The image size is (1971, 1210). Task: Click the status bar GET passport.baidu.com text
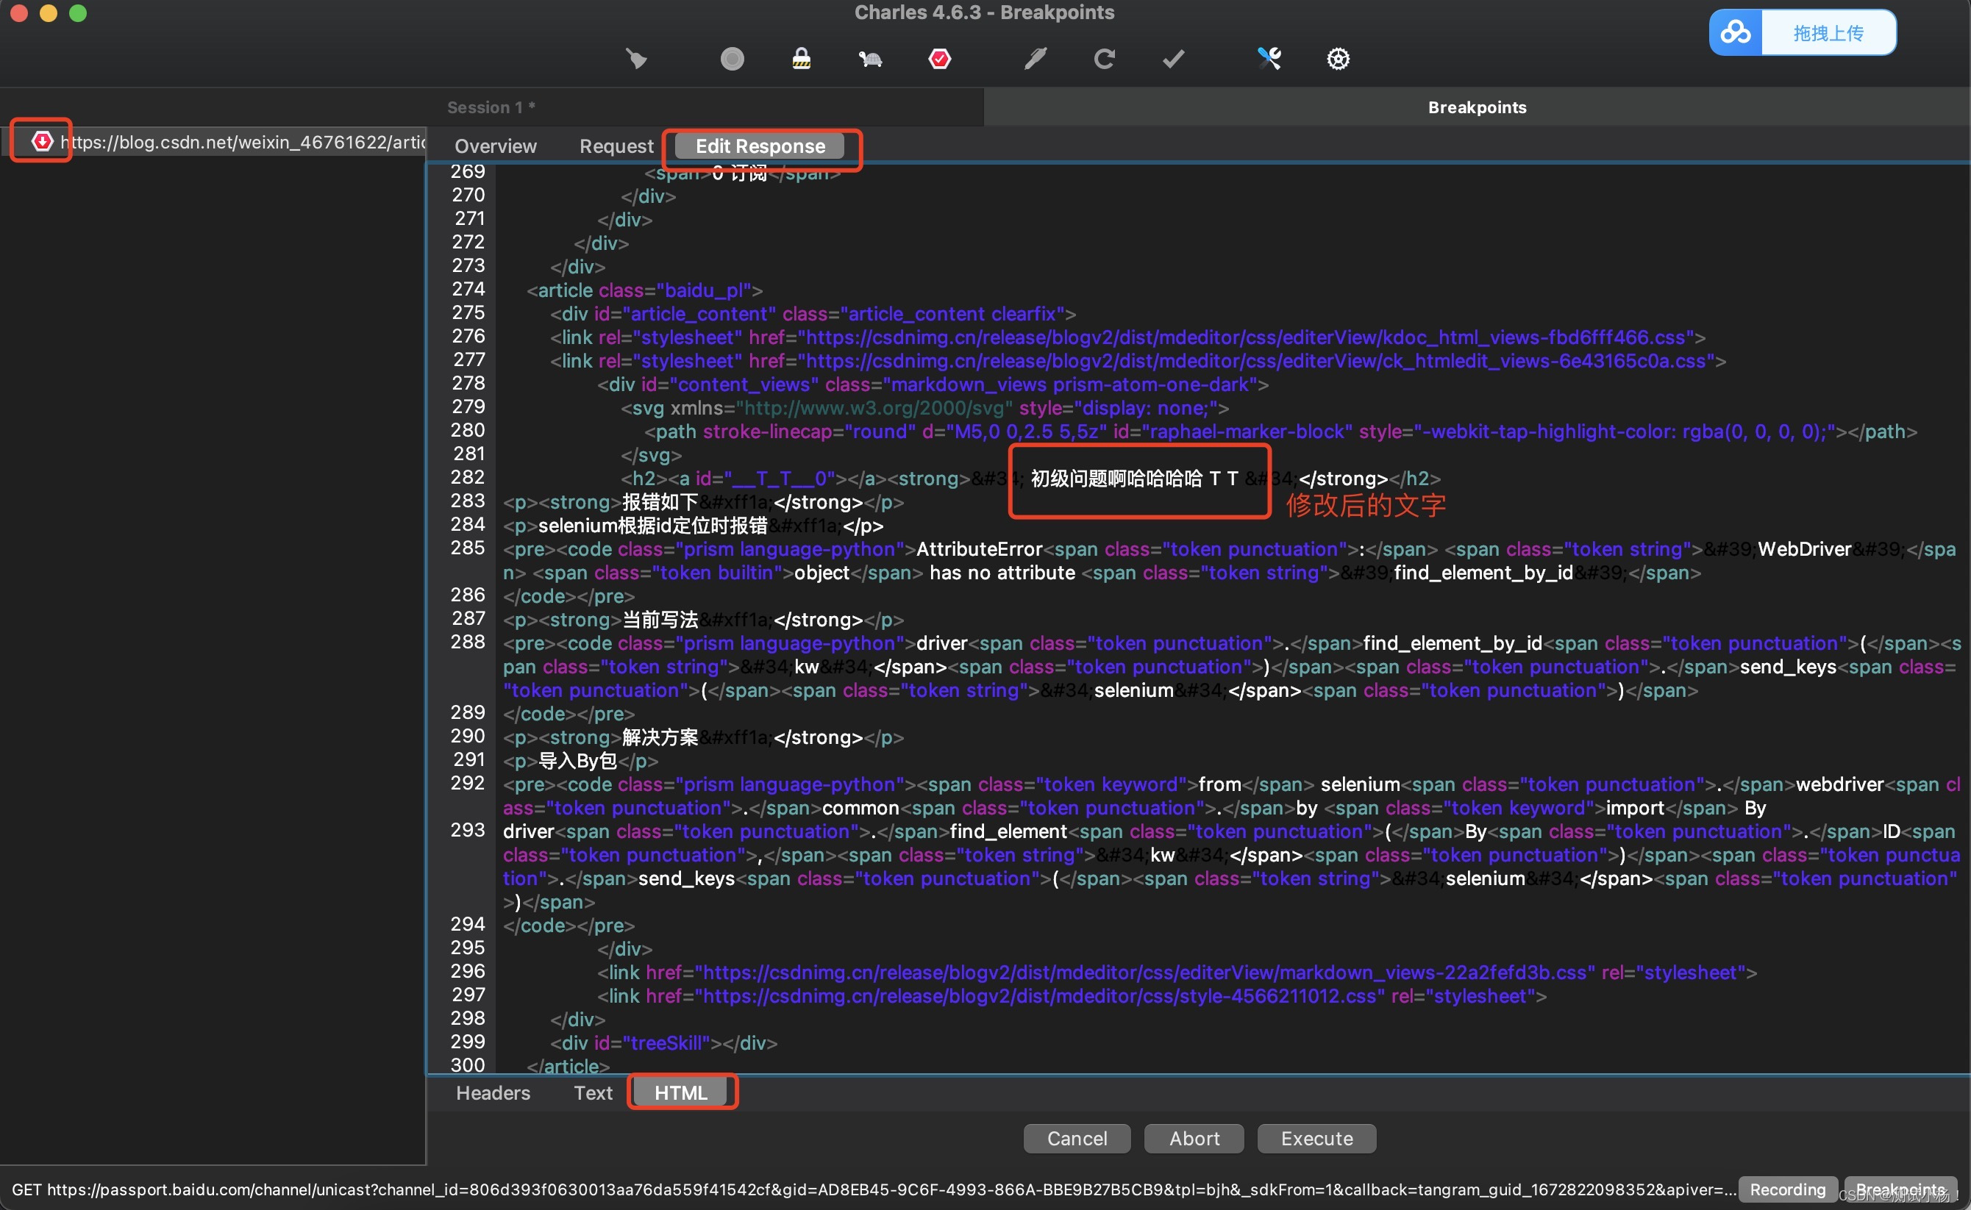coord(873,1190)
